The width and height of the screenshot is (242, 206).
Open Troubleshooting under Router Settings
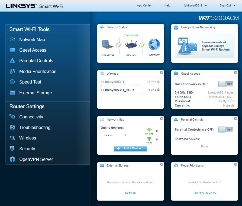(x=35, y=128)
